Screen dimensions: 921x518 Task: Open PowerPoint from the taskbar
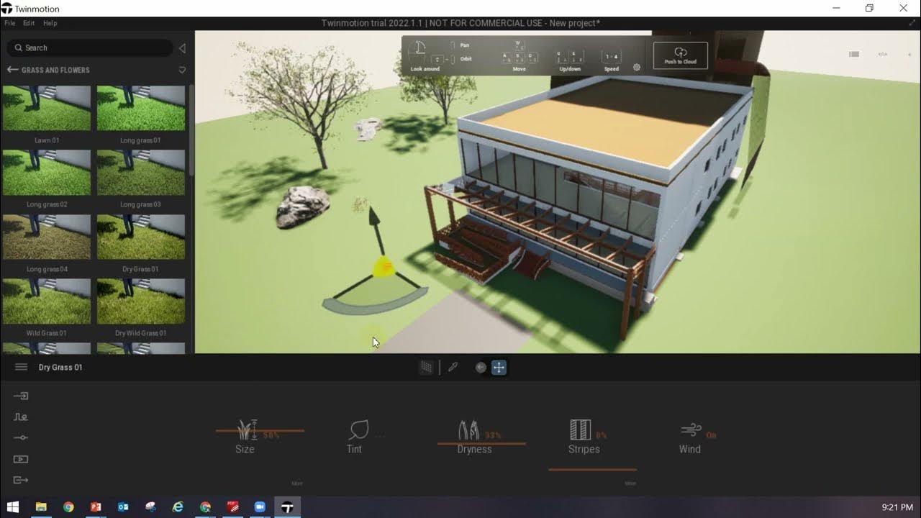coord(96,507)
